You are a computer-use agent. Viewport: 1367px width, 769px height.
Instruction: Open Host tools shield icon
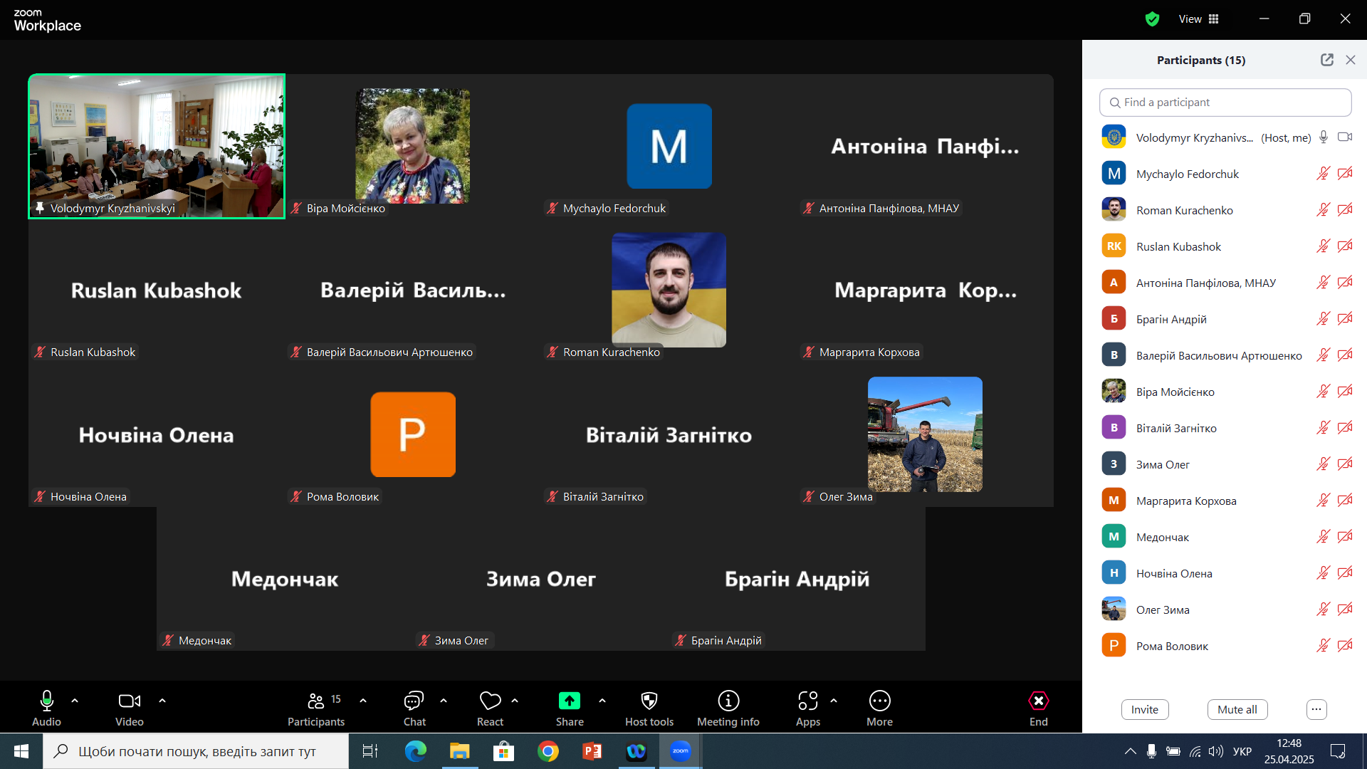pos(649,701)
